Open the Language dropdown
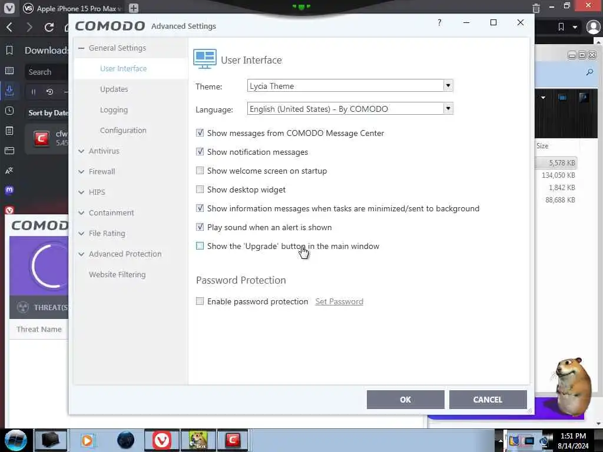Screen dimensions: 603x452 click(x=448, y=109)
